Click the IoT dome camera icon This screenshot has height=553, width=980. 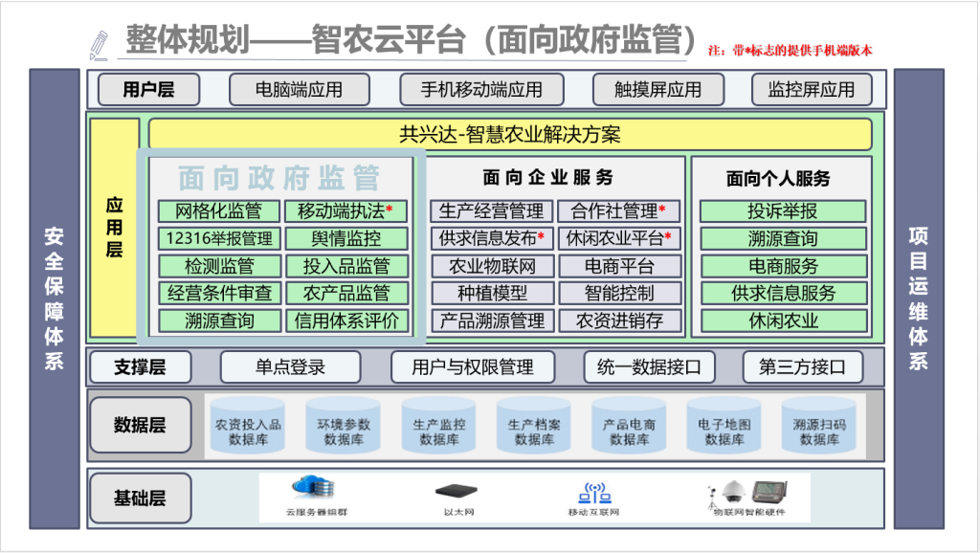pyautogui.click(x=730, y=491)
